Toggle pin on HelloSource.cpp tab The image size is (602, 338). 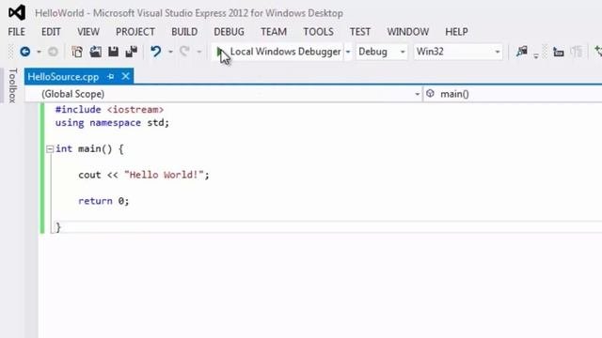pos(111,77)
